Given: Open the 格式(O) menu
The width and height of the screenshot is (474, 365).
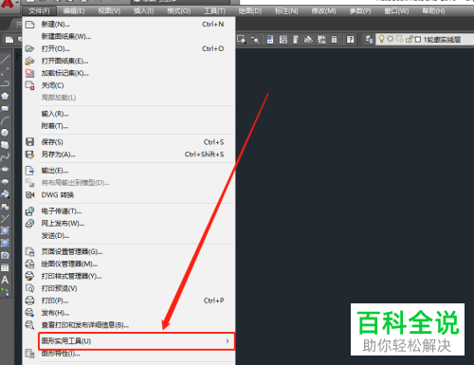Looking at the screenshot, I should tap(179, 11).
